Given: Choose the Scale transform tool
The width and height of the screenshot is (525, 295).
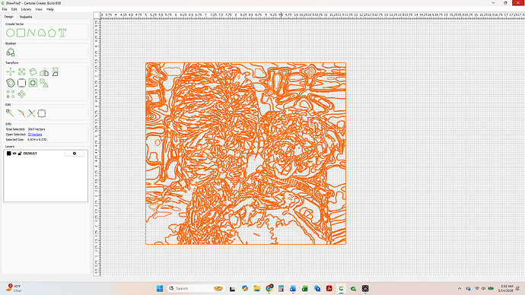Looking at the screenshot, I should (22, 71).
